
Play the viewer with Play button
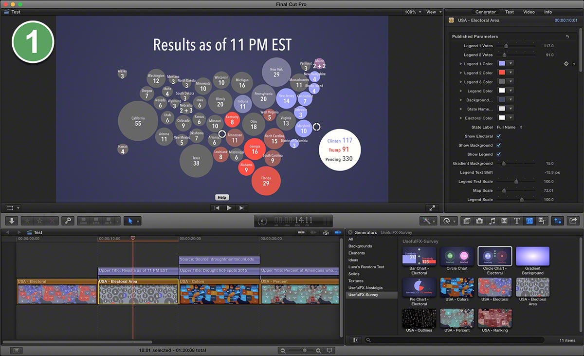pyautogui.click(x=229, y=208)
